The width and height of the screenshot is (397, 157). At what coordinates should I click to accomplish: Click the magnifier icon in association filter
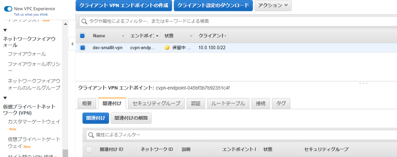pos(91,135)
